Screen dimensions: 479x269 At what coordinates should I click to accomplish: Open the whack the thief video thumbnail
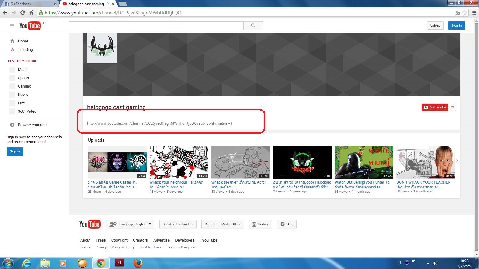241,162
